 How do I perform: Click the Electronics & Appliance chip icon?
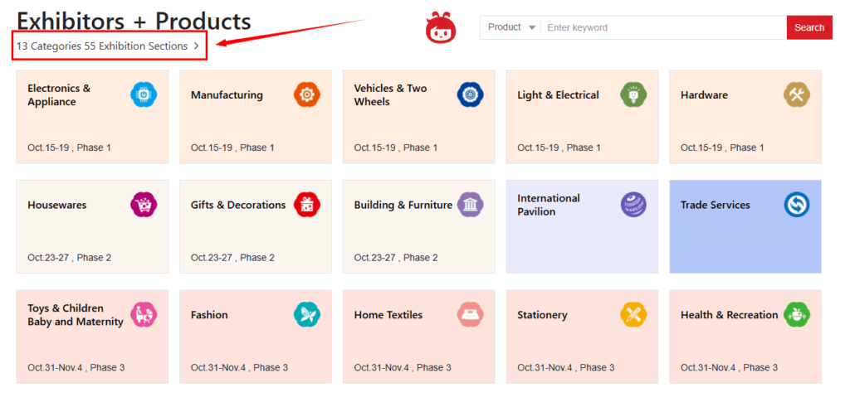pyautogui.click(x=144, y=94)
